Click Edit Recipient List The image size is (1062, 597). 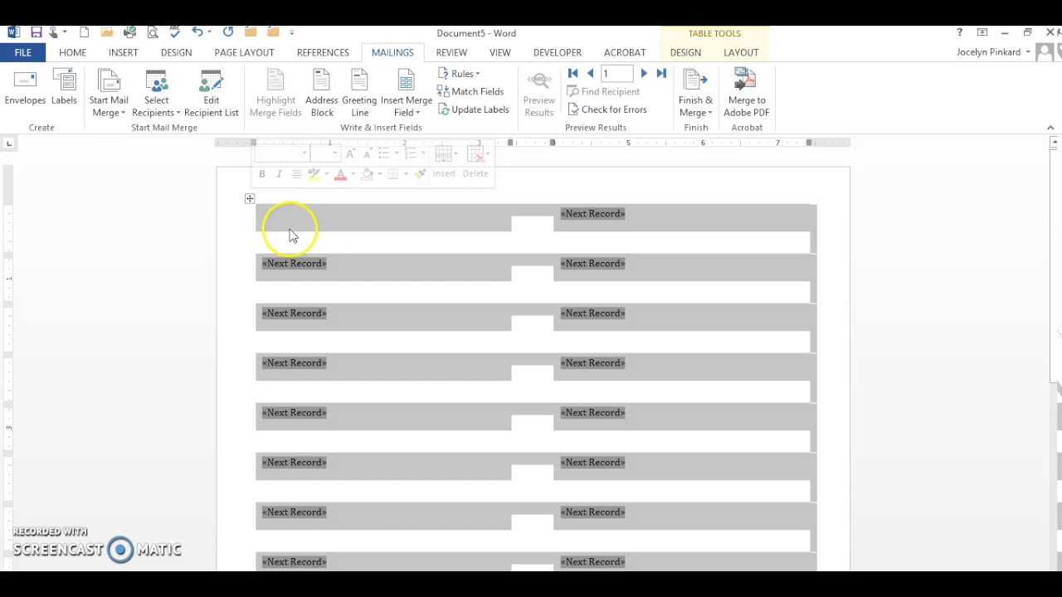[212, 94]
